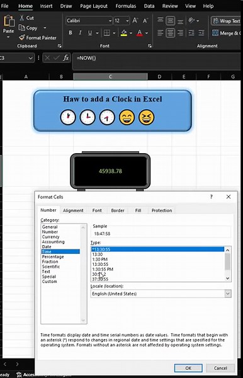The width and height of the screenshot is (243, 378).
Task: Click Cancel in Format Cells dialog
Action: [x=220, y=368]
